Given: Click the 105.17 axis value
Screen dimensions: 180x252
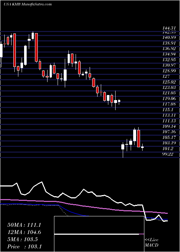Looking at the screenshot, I should pos(170,138).
